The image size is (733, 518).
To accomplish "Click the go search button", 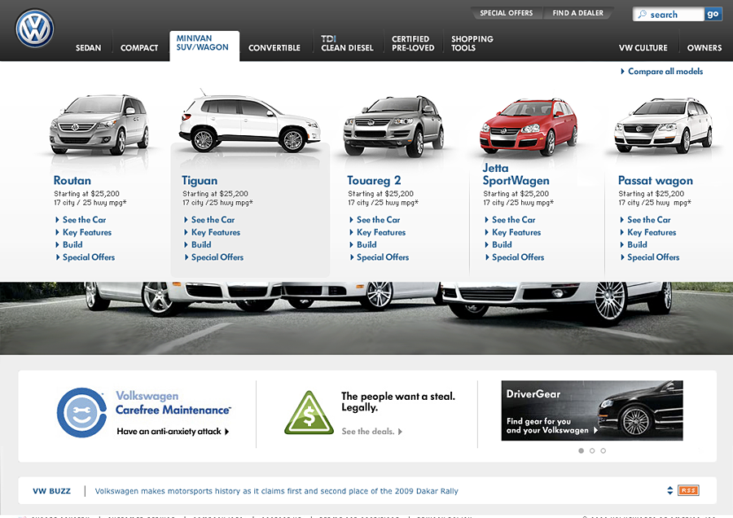I will [713, 14].
